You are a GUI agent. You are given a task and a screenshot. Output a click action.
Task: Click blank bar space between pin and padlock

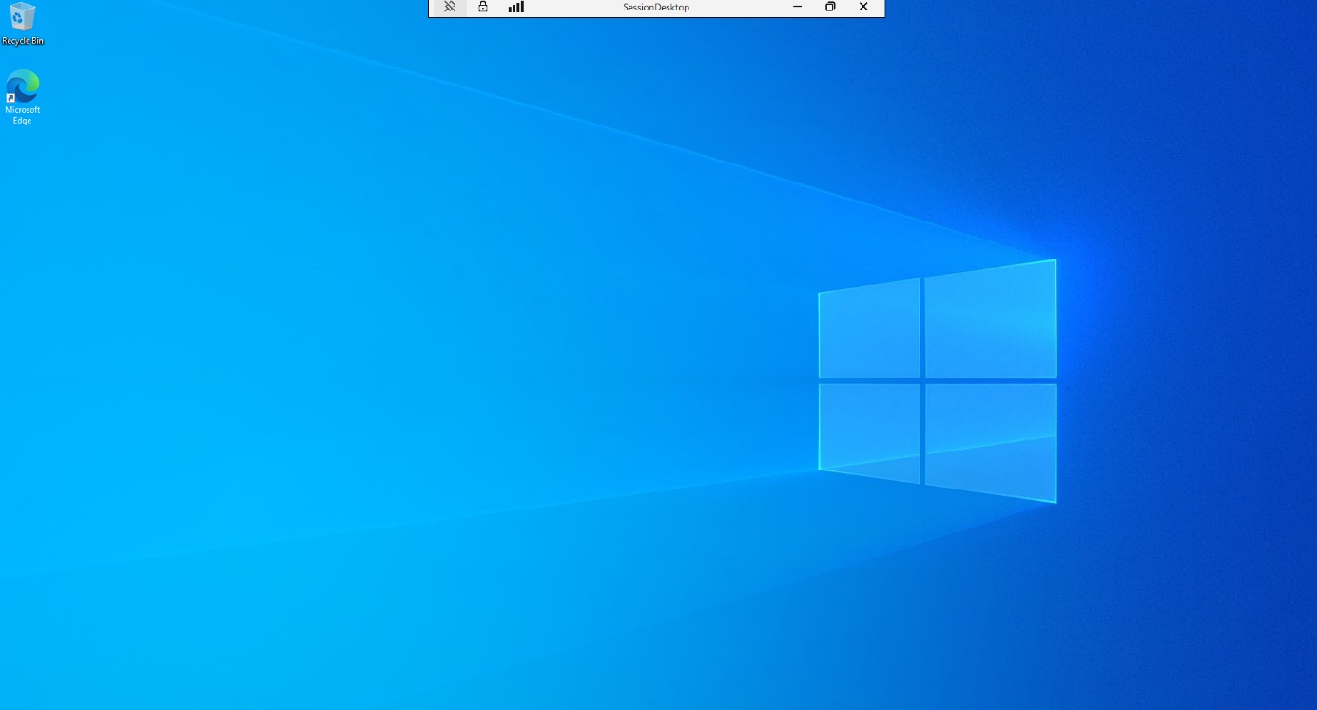tap(467, 7)
